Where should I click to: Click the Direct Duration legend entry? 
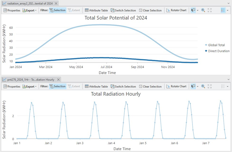218,51
